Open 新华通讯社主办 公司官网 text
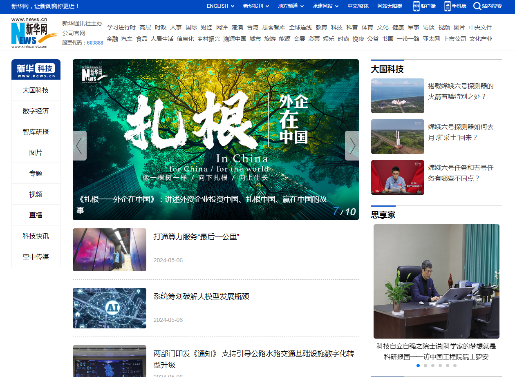This screenshot has width=515, height=377. [x=82, y=29]
